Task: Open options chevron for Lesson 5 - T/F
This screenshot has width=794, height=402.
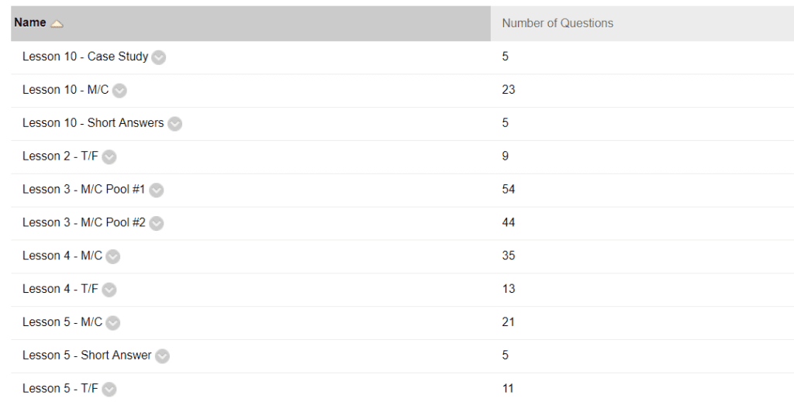Action: [109, 390]
